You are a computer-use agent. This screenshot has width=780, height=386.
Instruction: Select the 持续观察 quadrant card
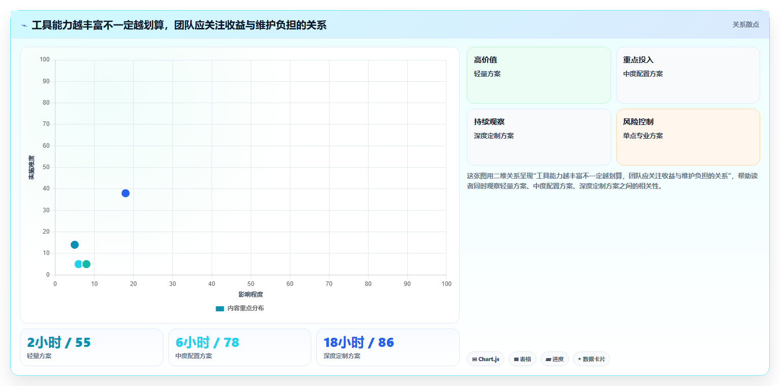coord(539,137)
